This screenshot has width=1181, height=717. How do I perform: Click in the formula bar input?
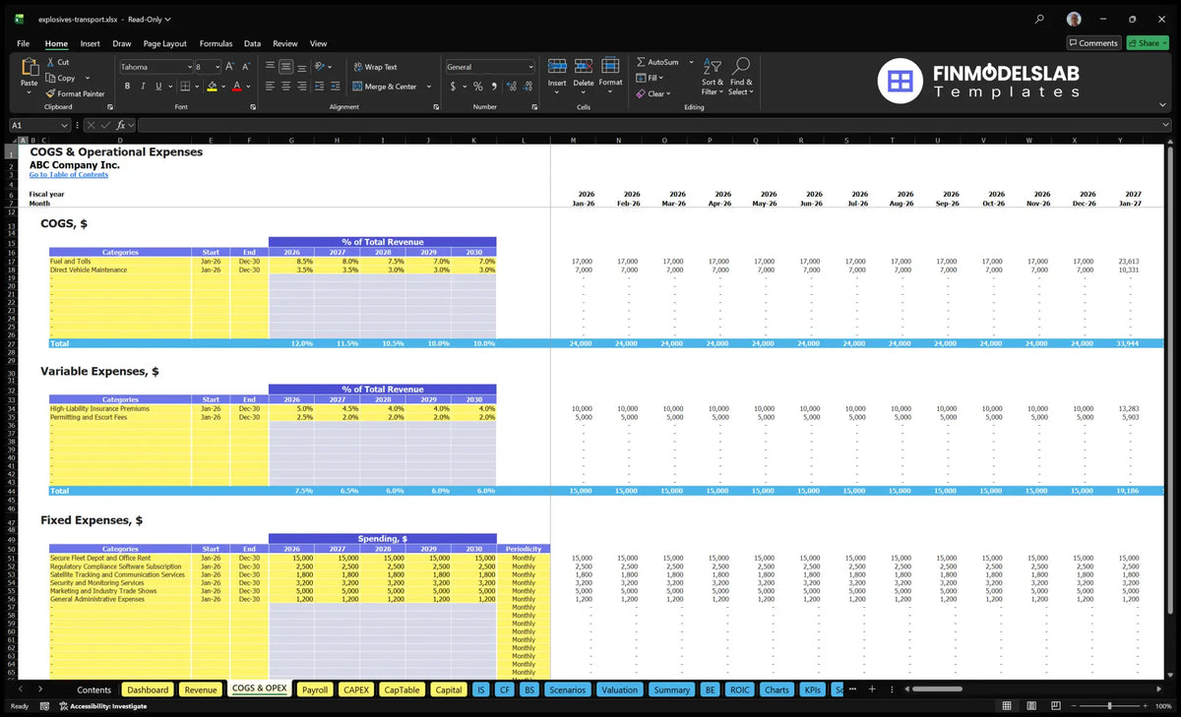point(653,125)
